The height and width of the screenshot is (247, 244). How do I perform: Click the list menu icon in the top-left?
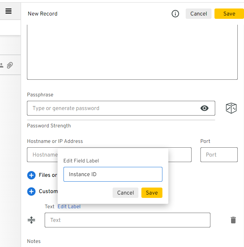tap(8, 11)
